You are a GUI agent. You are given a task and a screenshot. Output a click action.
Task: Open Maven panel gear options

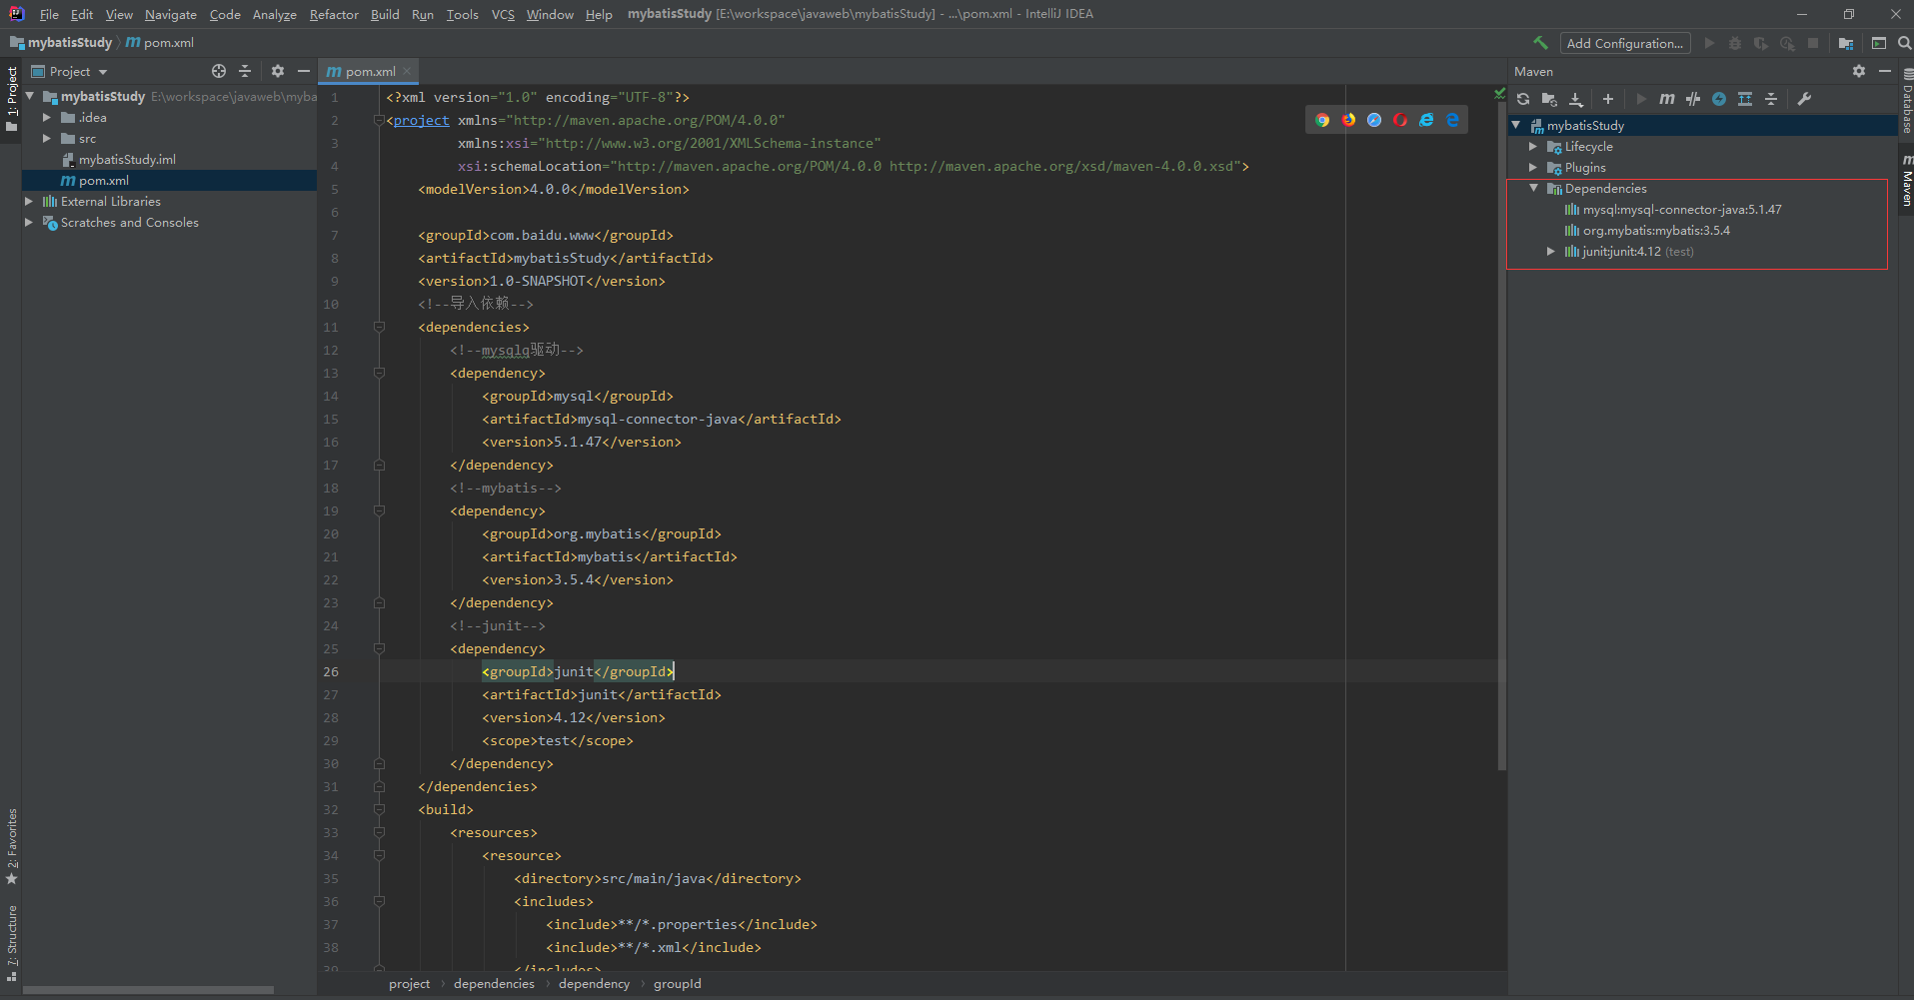click(1858, 71)
